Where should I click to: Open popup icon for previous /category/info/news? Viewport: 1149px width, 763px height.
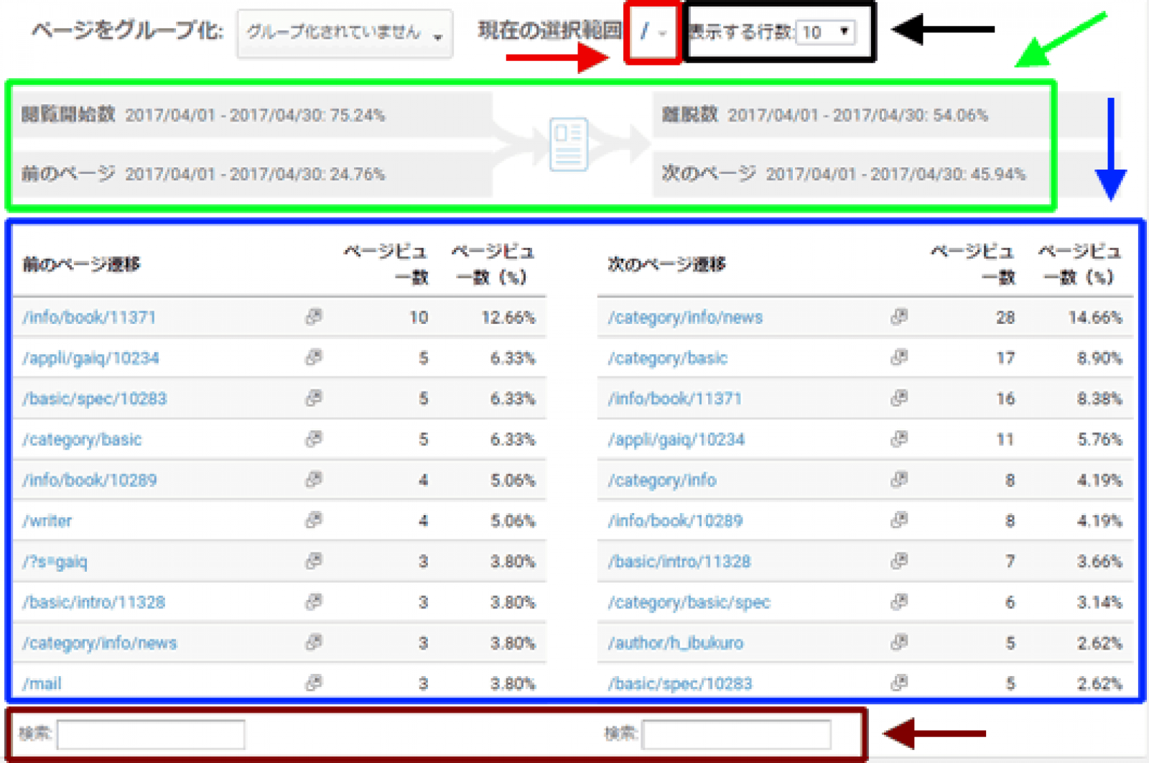pos(314,642)
